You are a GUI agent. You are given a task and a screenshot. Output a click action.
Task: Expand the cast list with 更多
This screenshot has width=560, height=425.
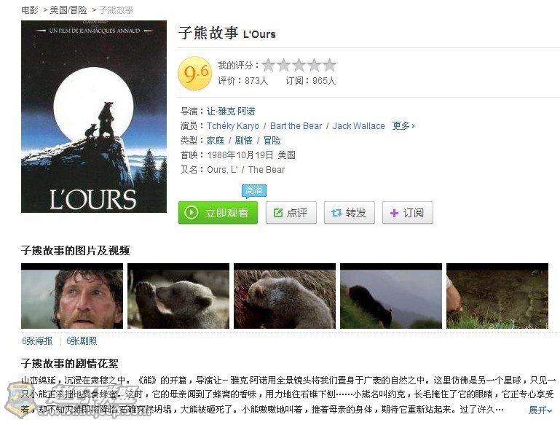[x=403, y=126]
